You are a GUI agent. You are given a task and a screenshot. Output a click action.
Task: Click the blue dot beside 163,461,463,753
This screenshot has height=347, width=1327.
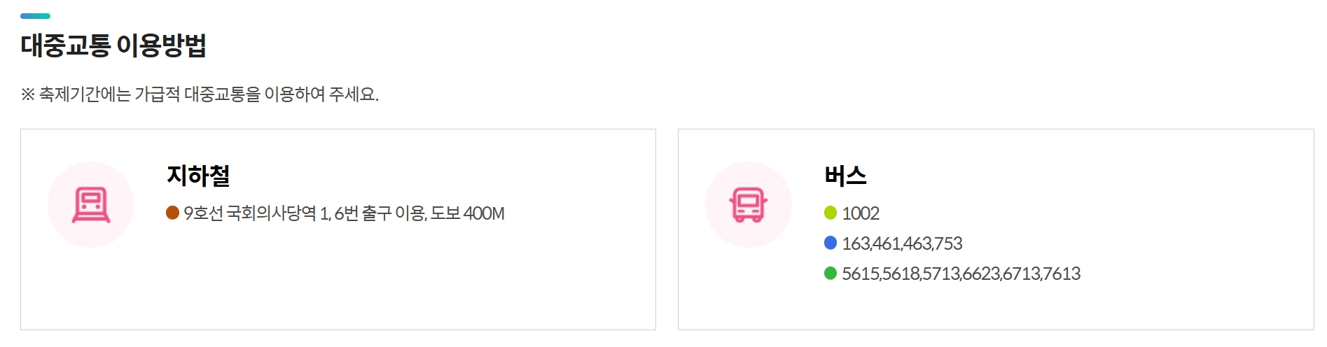coord(831,243)
